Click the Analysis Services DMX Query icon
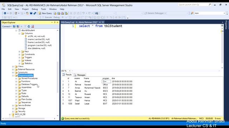This screenshot has width=229, height=128. (62, 13)
